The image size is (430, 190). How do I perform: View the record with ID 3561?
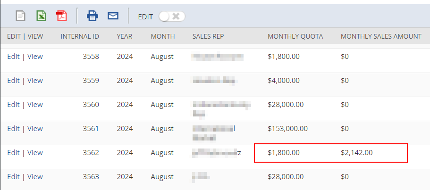point(35,129)
